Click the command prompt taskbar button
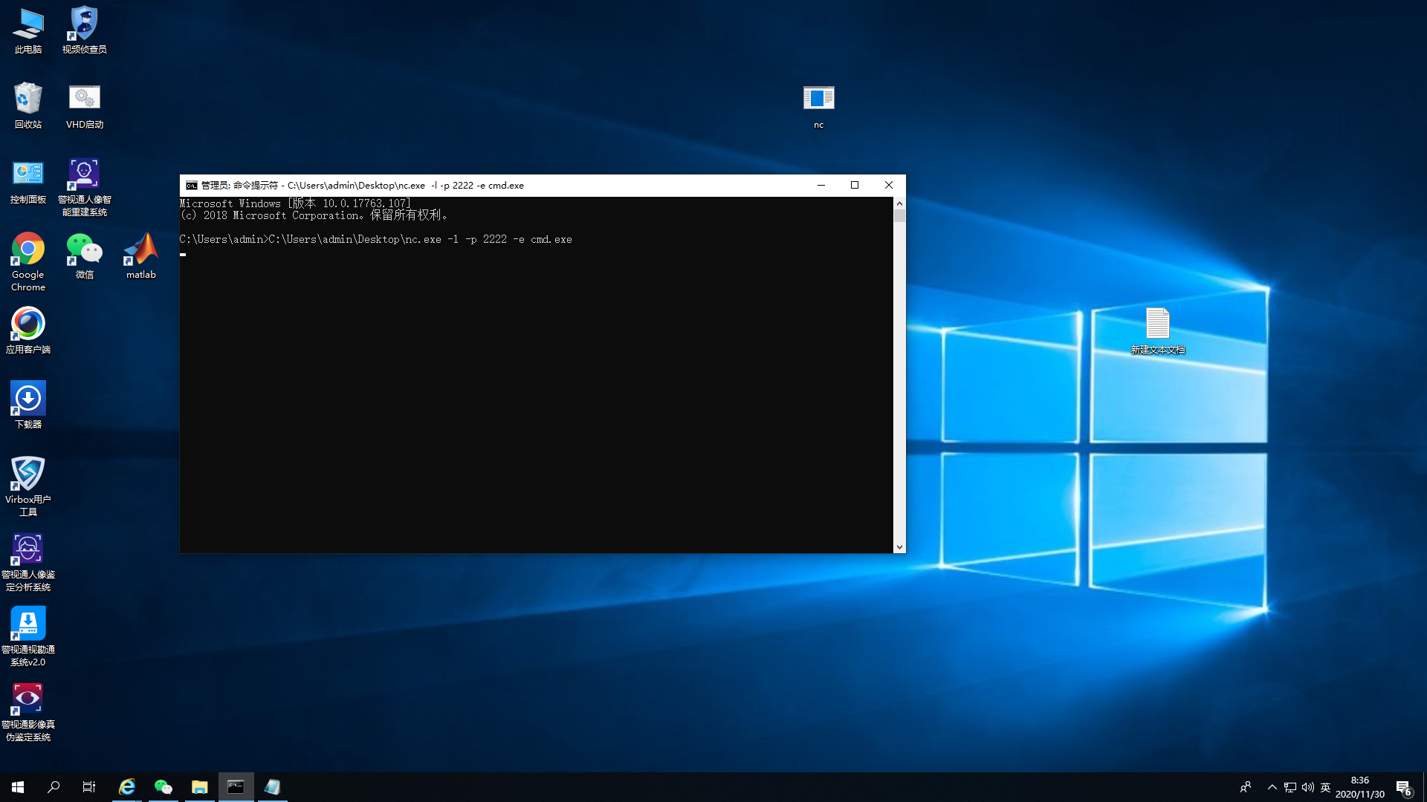This screenshot has width=1427, height=802. (x=236, y=787)
